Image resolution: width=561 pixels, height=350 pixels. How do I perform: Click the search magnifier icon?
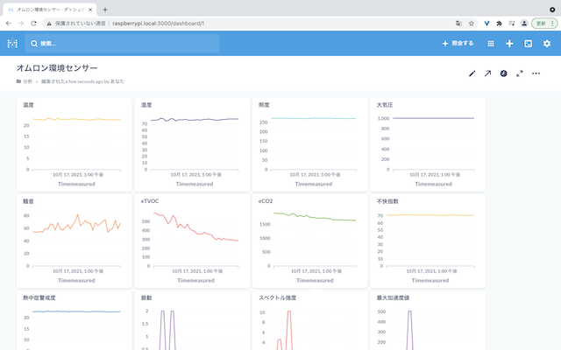pos(34,44)
